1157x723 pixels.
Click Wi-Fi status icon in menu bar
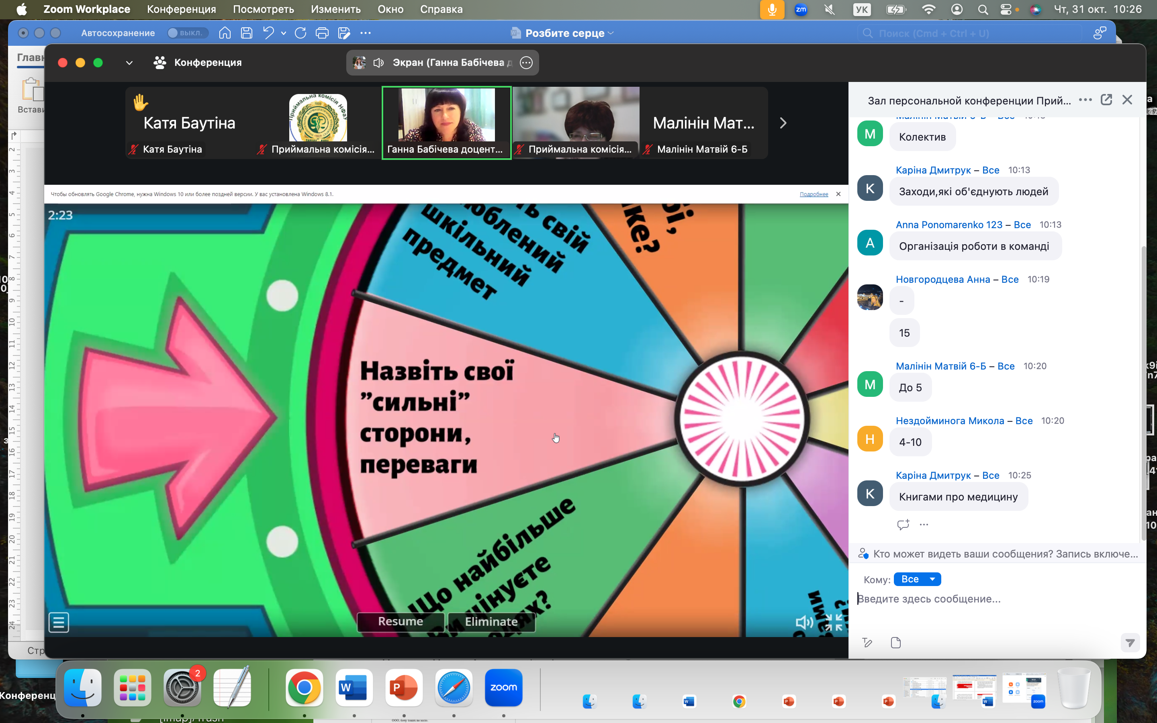tap(928, 9)
